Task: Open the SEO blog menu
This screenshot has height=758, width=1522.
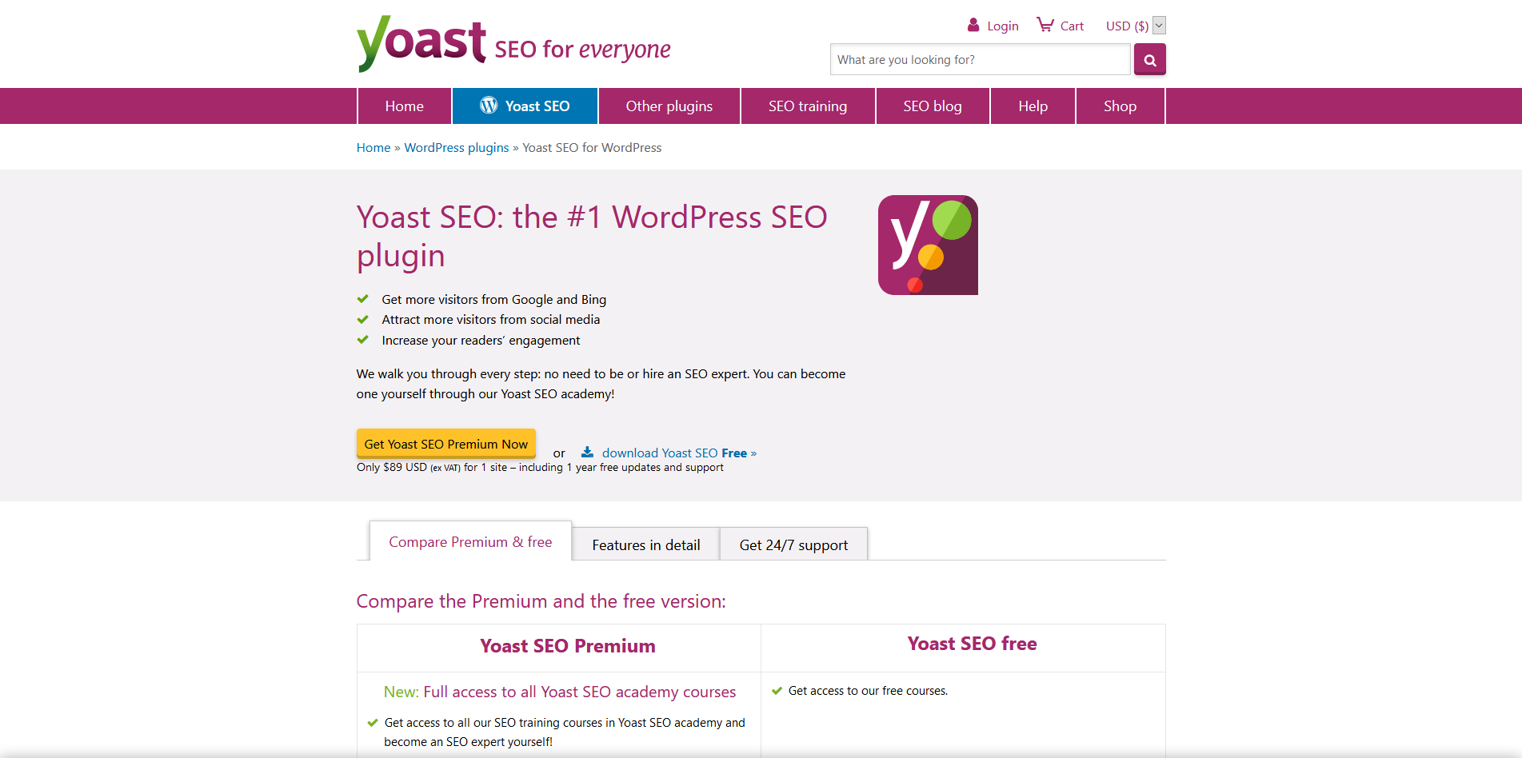Action: pyautogui.click(x=933, y=106)
